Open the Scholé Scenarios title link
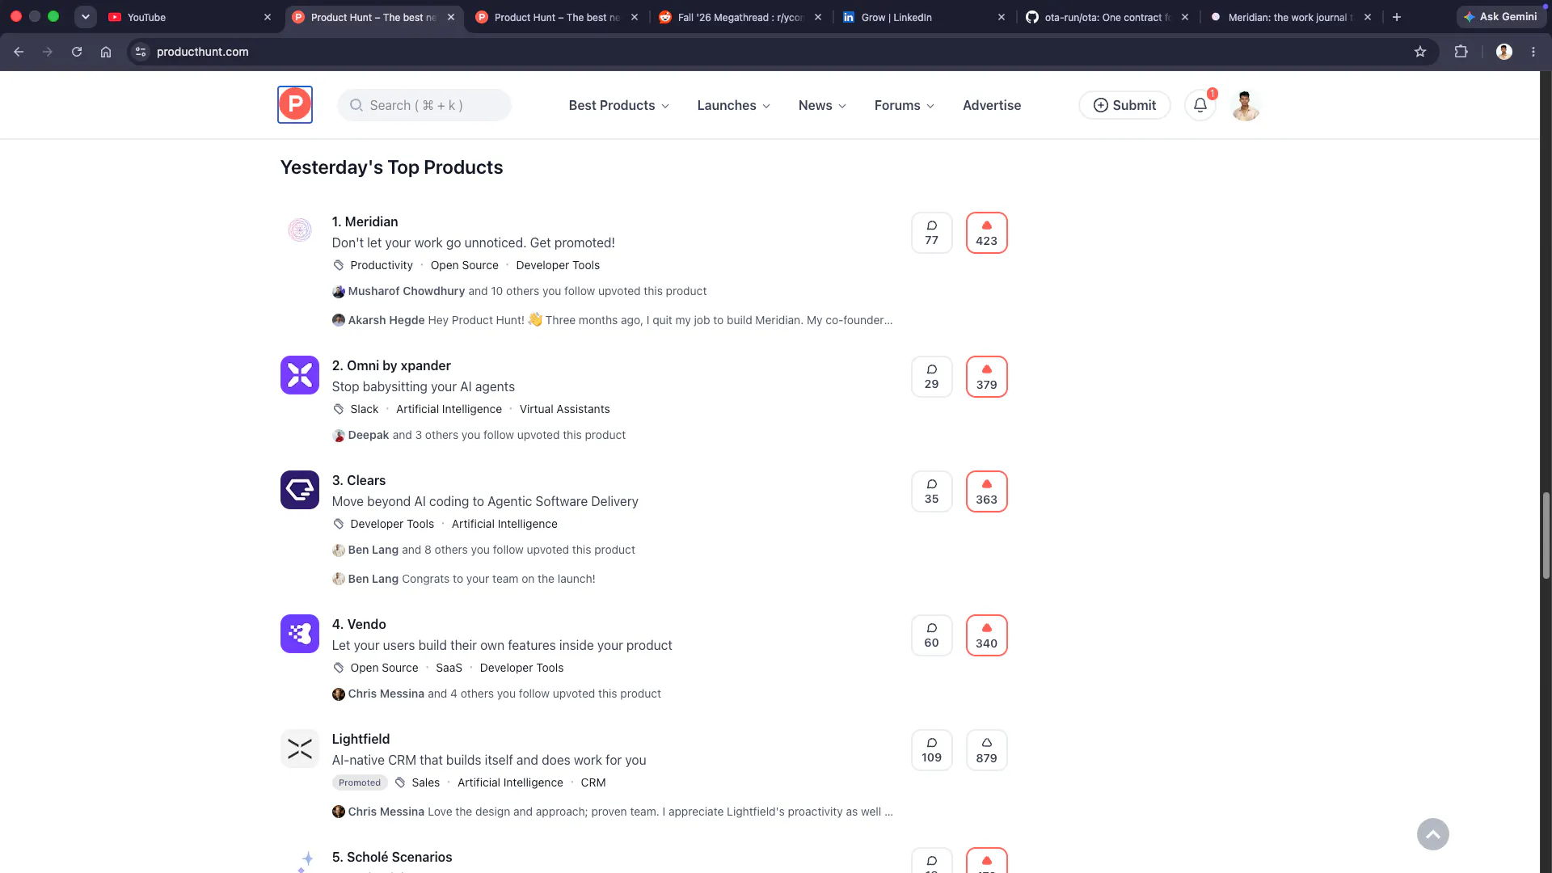Viewport: 1552px width, 873px height. pos(392,857)
